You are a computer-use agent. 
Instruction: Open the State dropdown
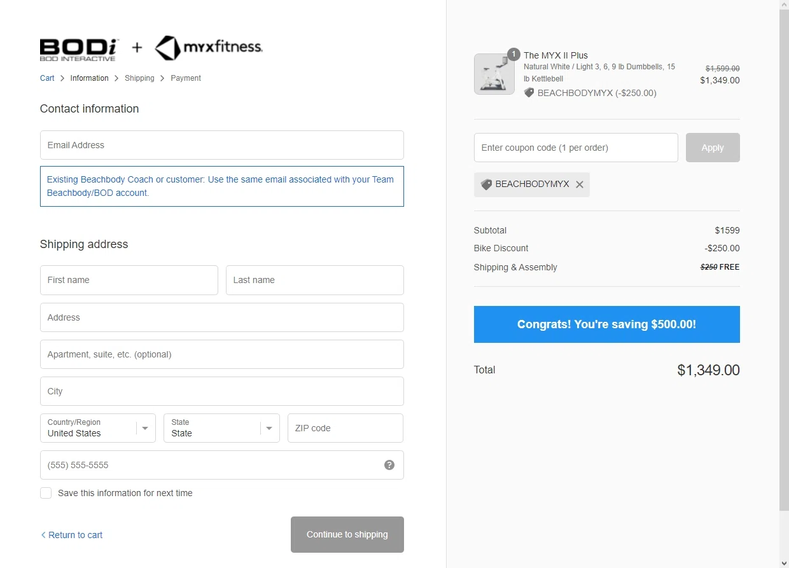point(221,428)
